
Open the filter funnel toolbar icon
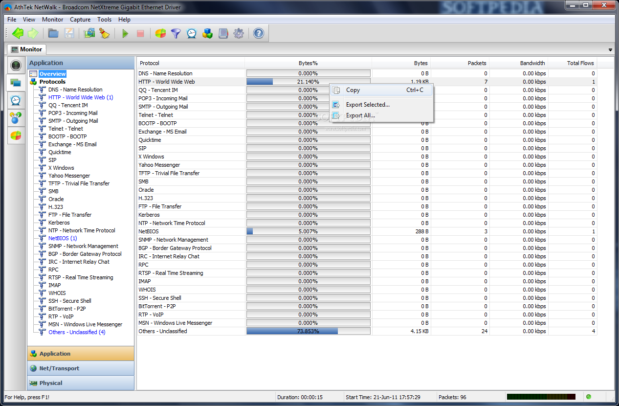tap(176, 33)
